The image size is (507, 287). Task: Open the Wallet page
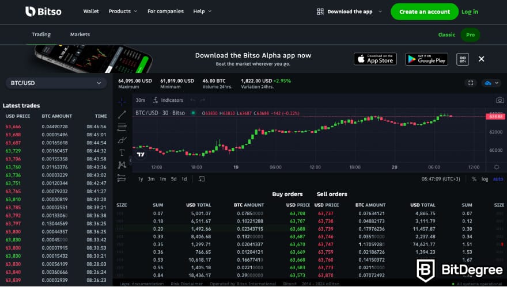(91, 12)
